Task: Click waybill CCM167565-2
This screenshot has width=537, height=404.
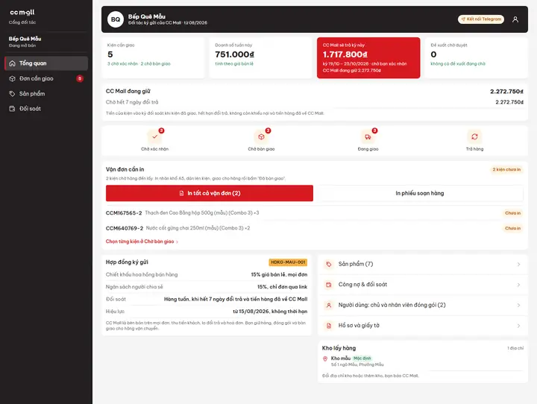Action: (124, 213)
